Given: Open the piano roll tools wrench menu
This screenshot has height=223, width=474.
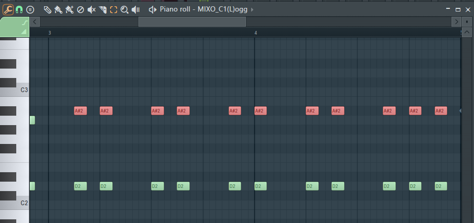Looking at the screenshot, I should click(x=8, y=9).
